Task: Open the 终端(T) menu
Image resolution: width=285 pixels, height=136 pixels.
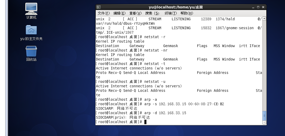Action: 171,13
